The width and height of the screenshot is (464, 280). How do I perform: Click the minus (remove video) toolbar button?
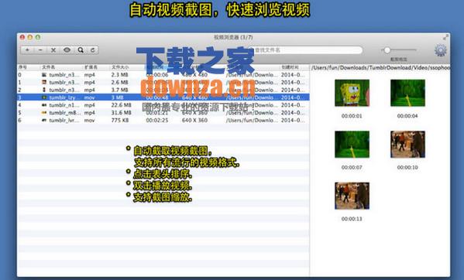pyautogui.click(x=40, y=50)
